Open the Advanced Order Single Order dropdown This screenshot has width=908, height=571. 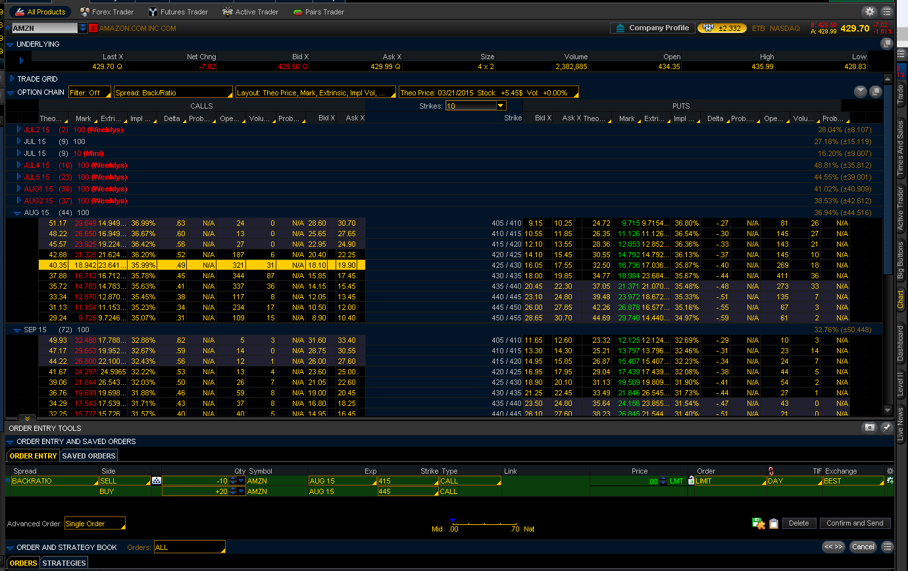(95, 524)
